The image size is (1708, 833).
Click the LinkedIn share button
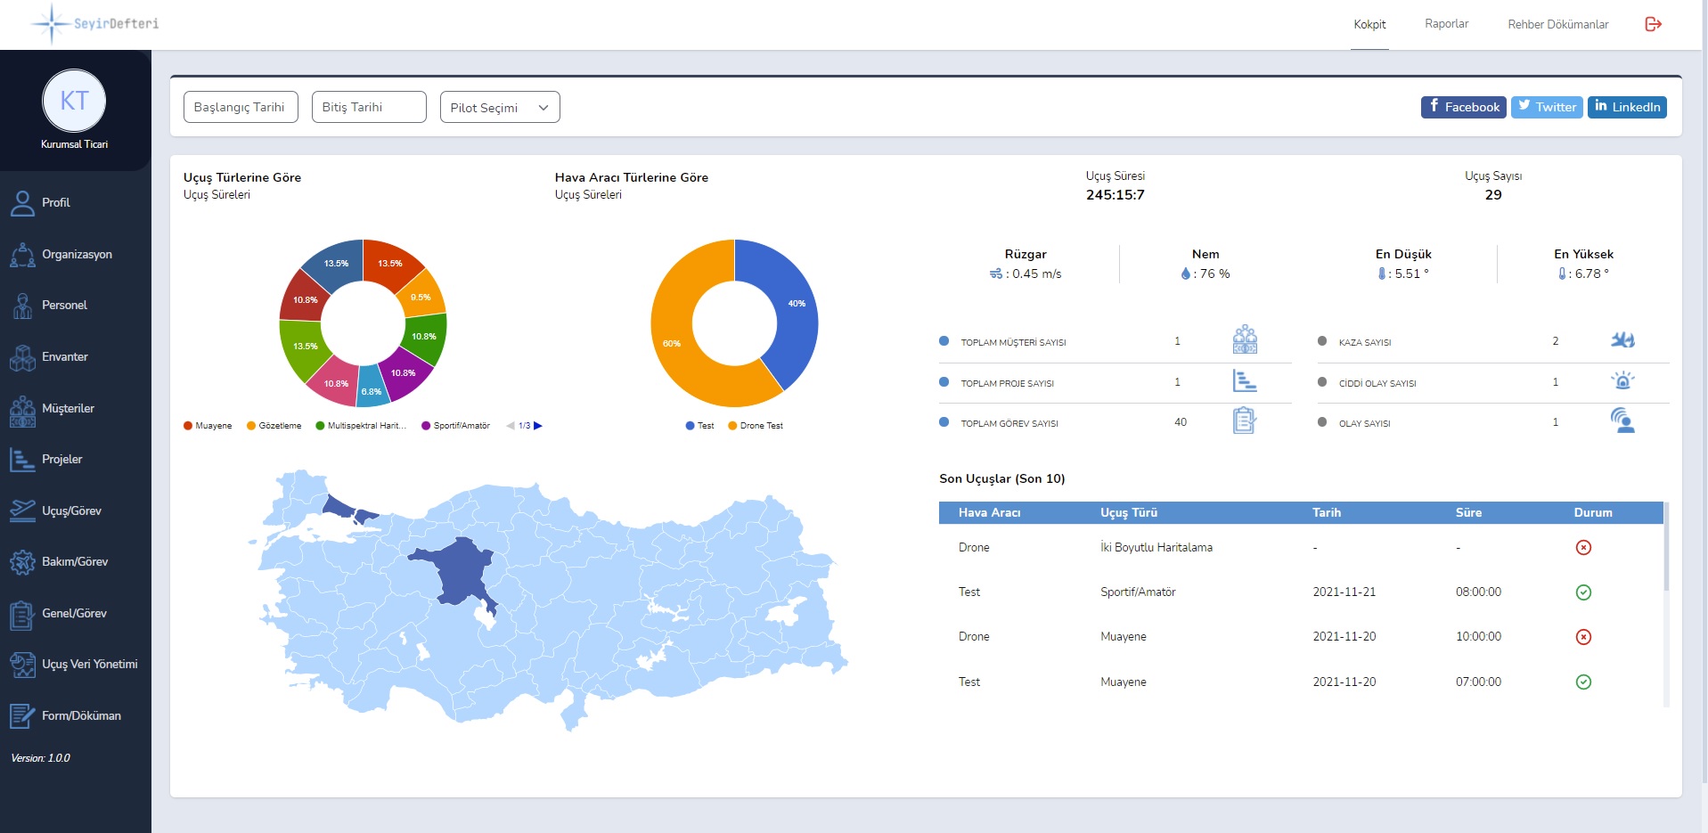tap(1627, 107)
